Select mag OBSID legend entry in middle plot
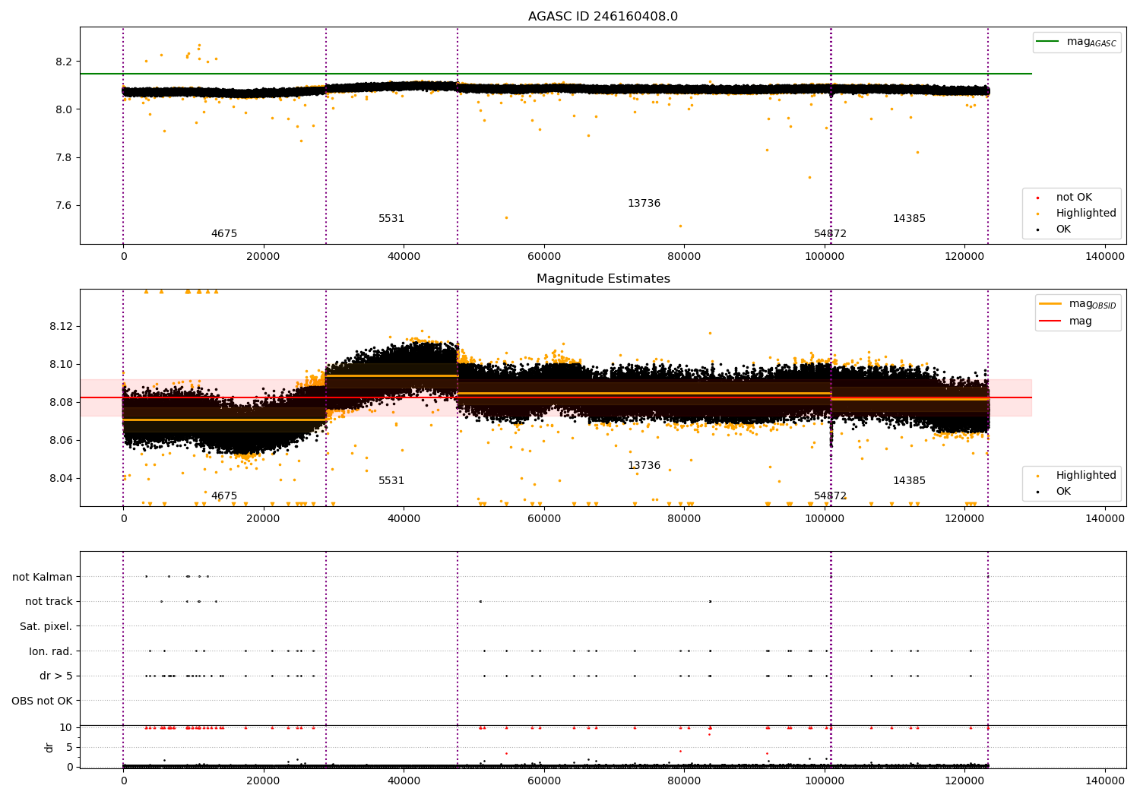1140x798 pixels. coord(1078,305)
